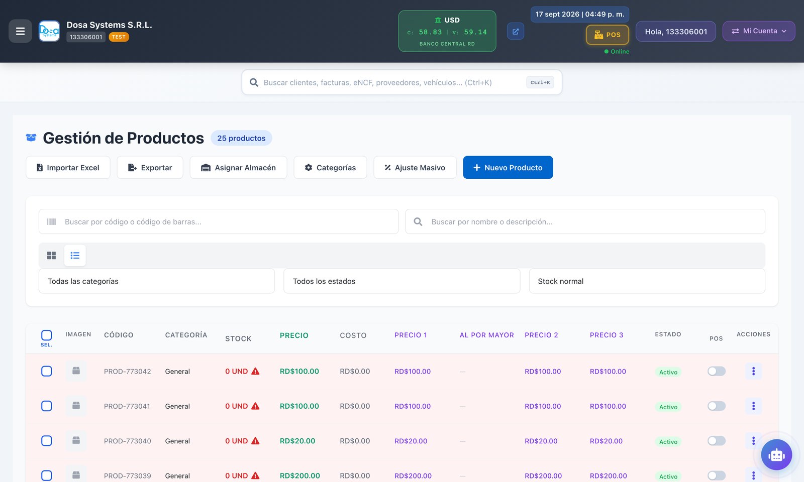The image size is (804, 482).
Task: Open the Todos los estados filter
Action: pyautogui.click(x=401, y=281)
